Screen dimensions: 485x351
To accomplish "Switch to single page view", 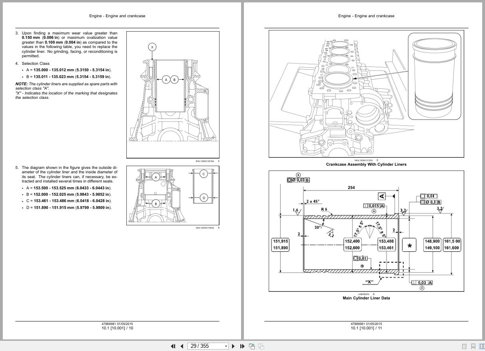I will (464, 346).
